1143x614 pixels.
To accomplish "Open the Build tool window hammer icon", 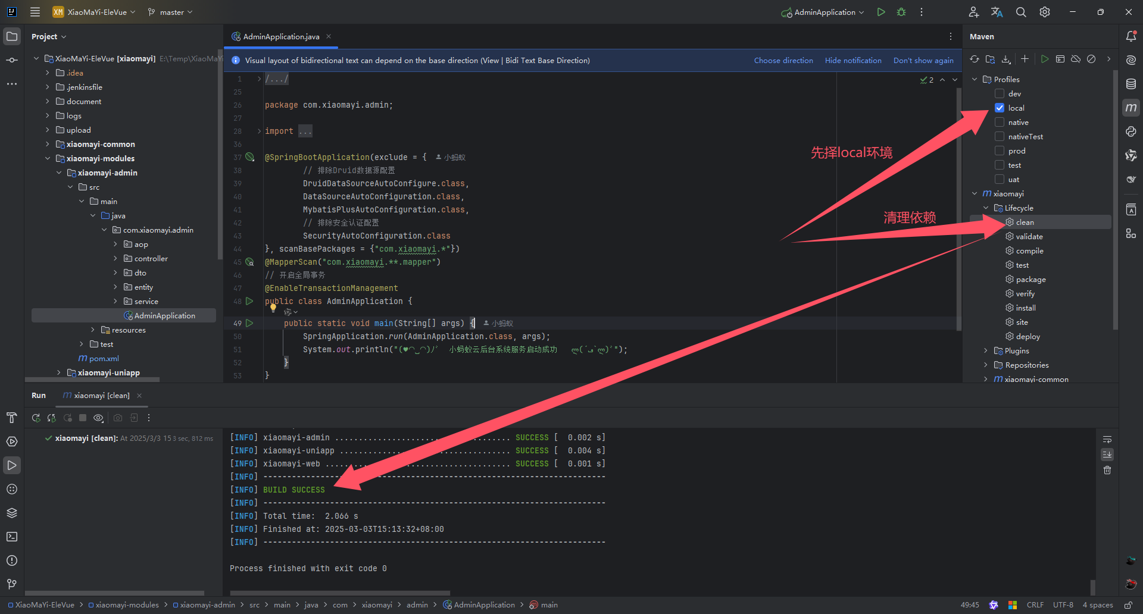I will pyautogui.click(x=12, y=418).
